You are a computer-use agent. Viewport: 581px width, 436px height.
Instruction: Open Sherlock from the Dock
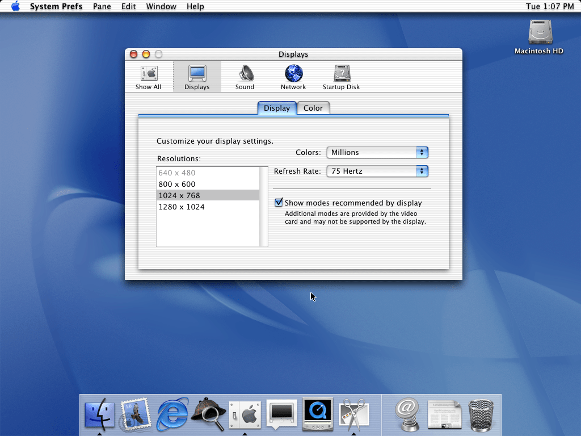pyautogui.click(x=208, y=413)
